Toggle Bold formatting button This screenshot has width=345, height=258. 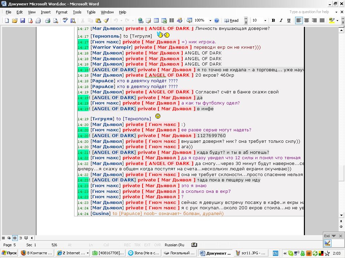(273, 20)
